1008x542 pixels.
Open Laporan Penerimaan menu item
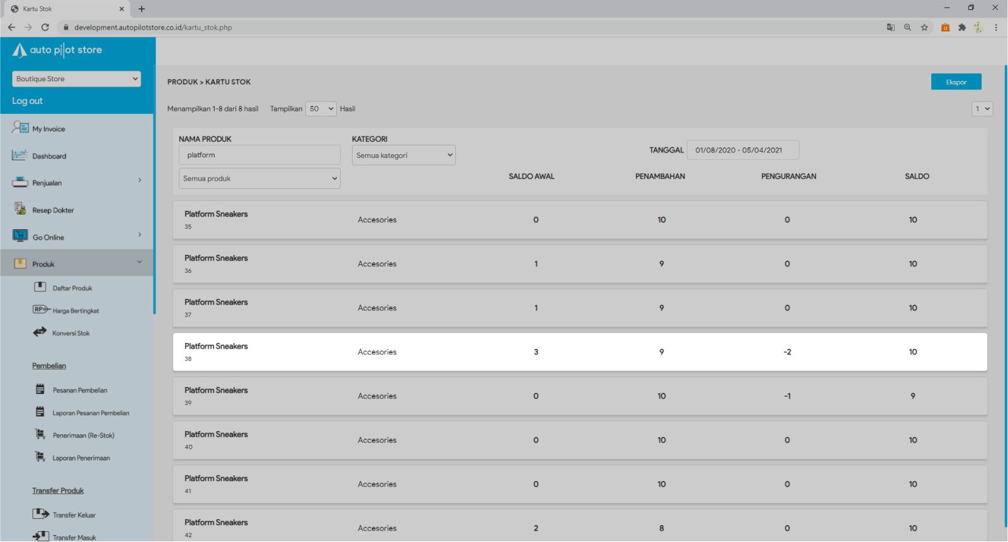pyautogui.click(x=81, y=458)
